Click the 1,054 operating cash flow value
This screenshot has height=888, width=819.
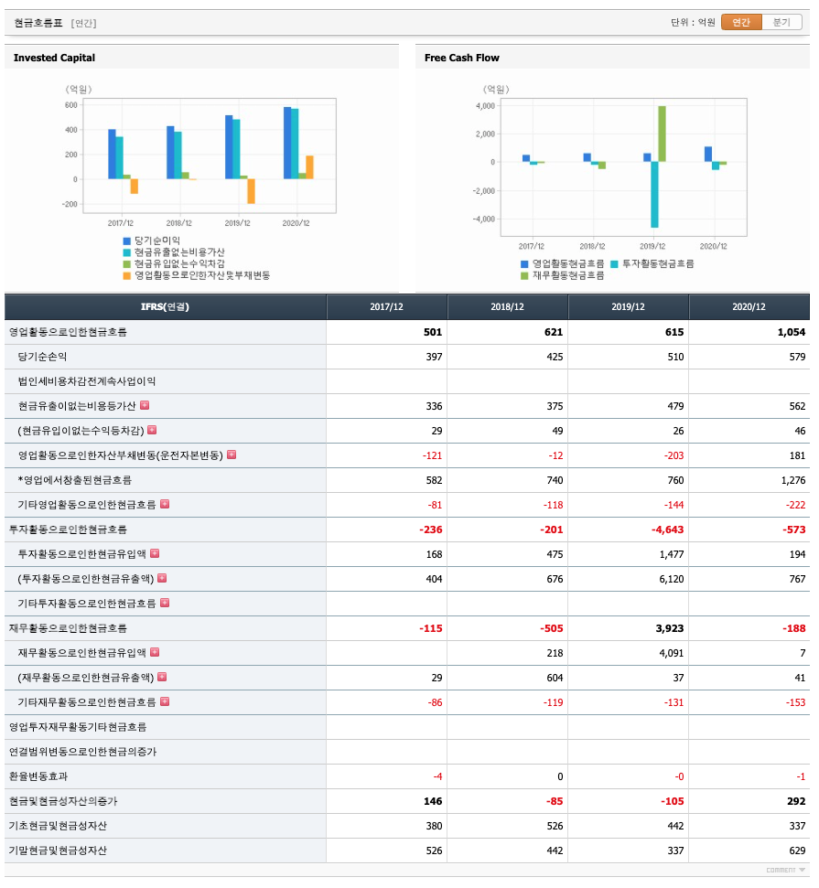pos(792,332)
